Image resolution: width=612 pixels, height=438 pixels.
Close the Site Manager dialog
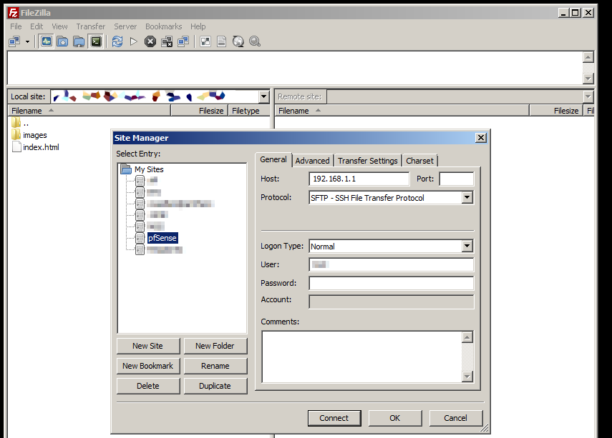point(481,138)
